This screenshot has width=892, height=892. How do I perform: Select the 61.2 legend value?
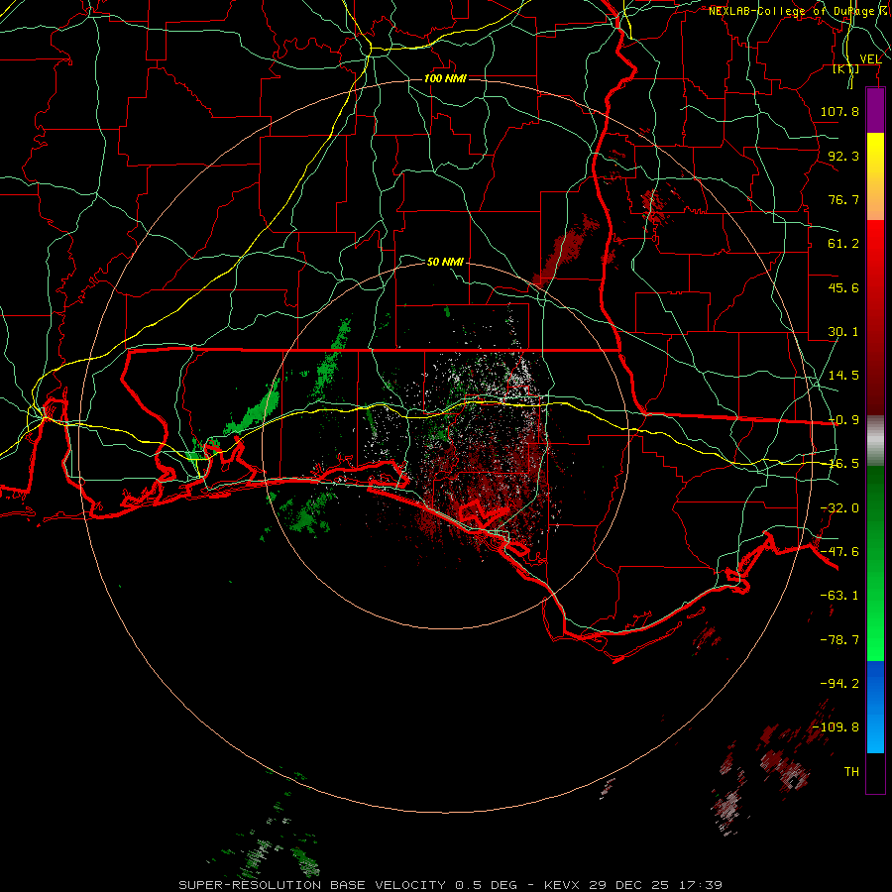[843, 244]
